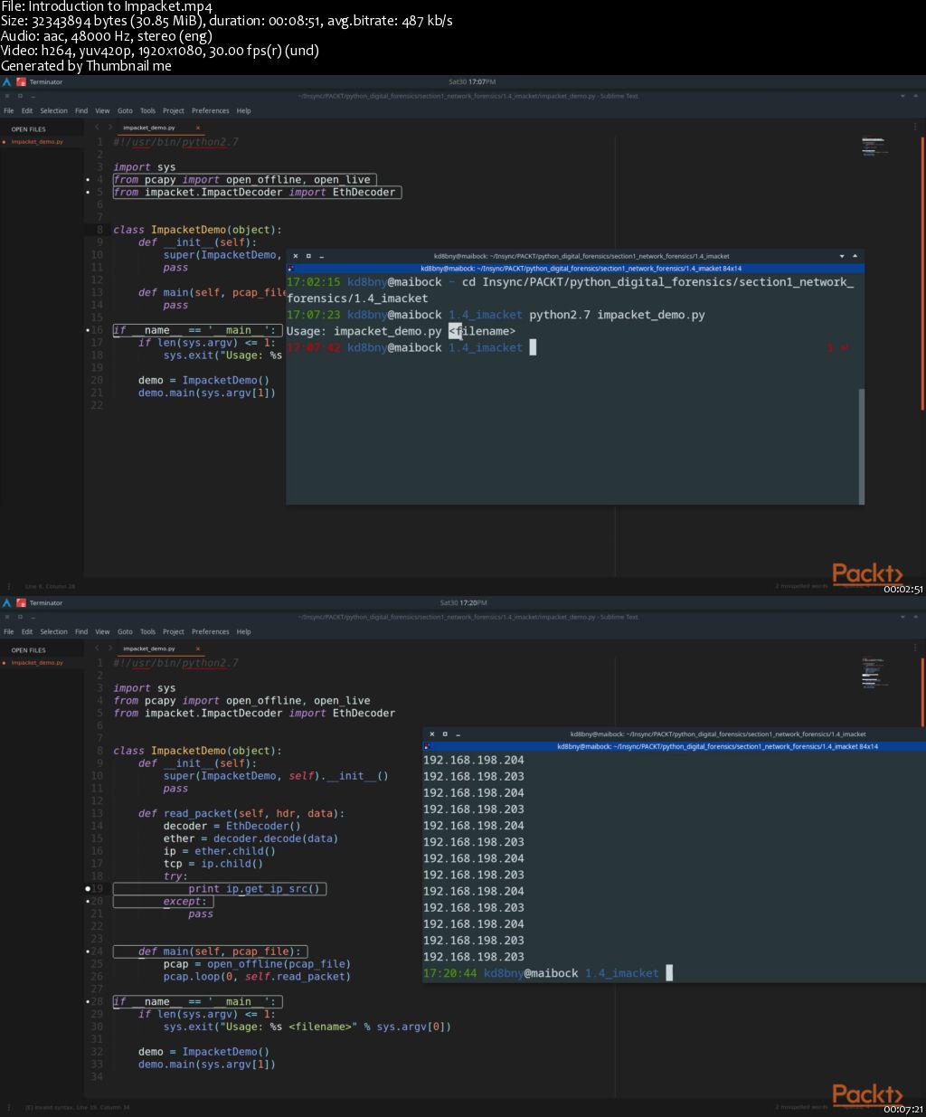Go to previous tab arrow in upper Sublime window
Image resolution: width=926 pixels, height=1117 pixels.
coord(98,128)
